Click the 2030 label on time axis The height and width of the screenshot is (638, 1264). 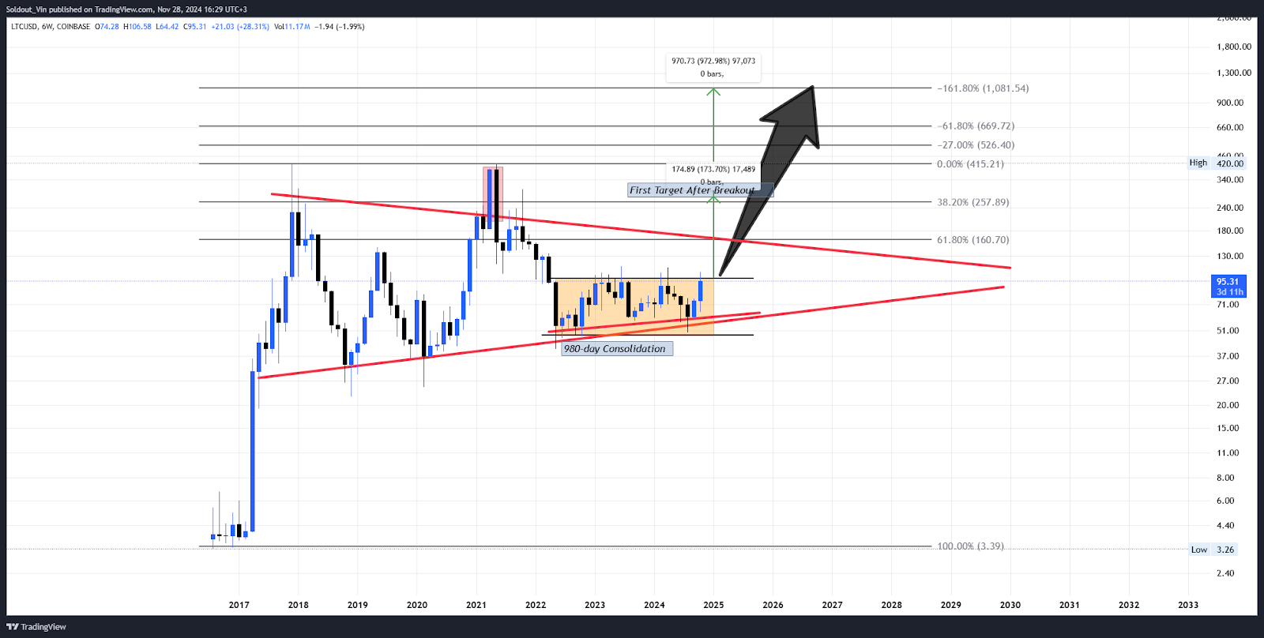(x=1010, y=605)
